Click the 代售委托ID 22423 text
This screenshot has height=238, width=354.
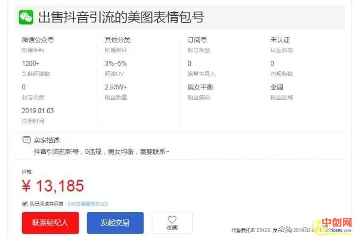(251, 230)
